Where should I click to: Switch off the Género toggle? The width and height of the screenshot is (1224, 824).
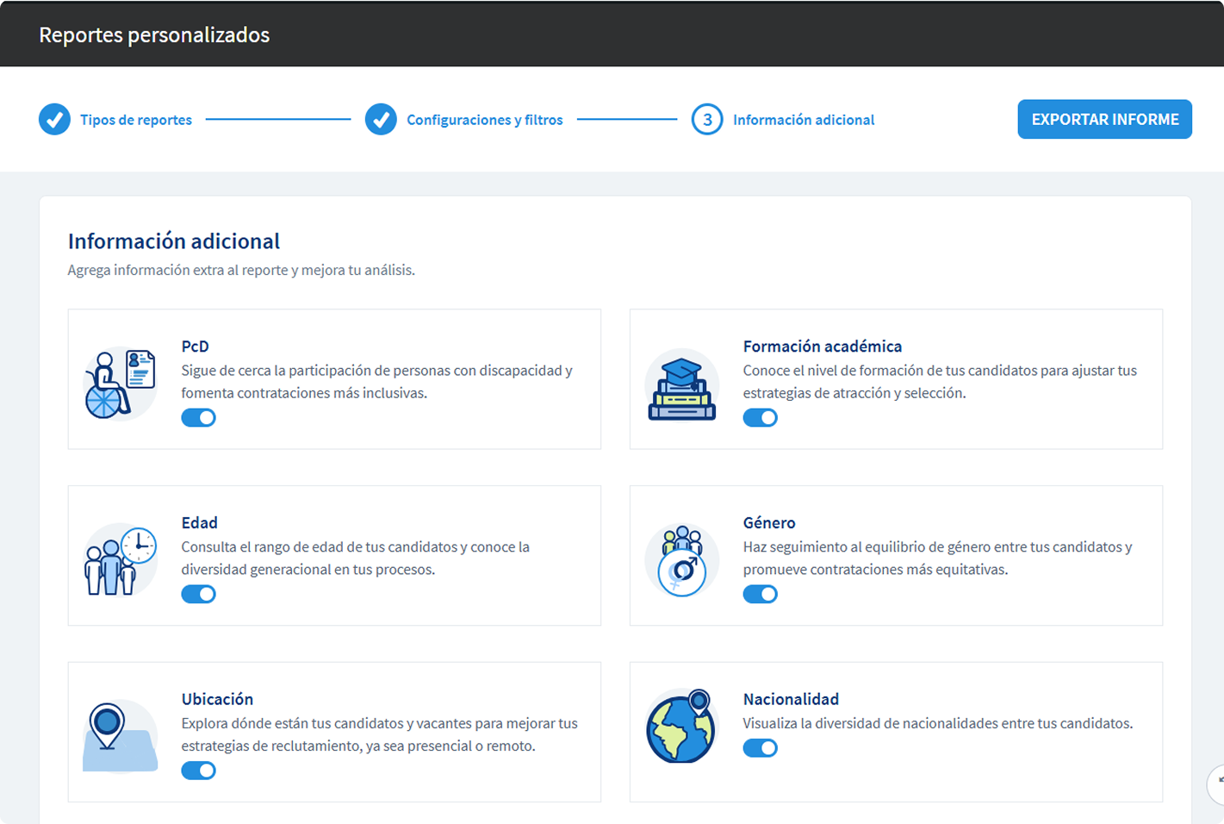click(760, 595)
